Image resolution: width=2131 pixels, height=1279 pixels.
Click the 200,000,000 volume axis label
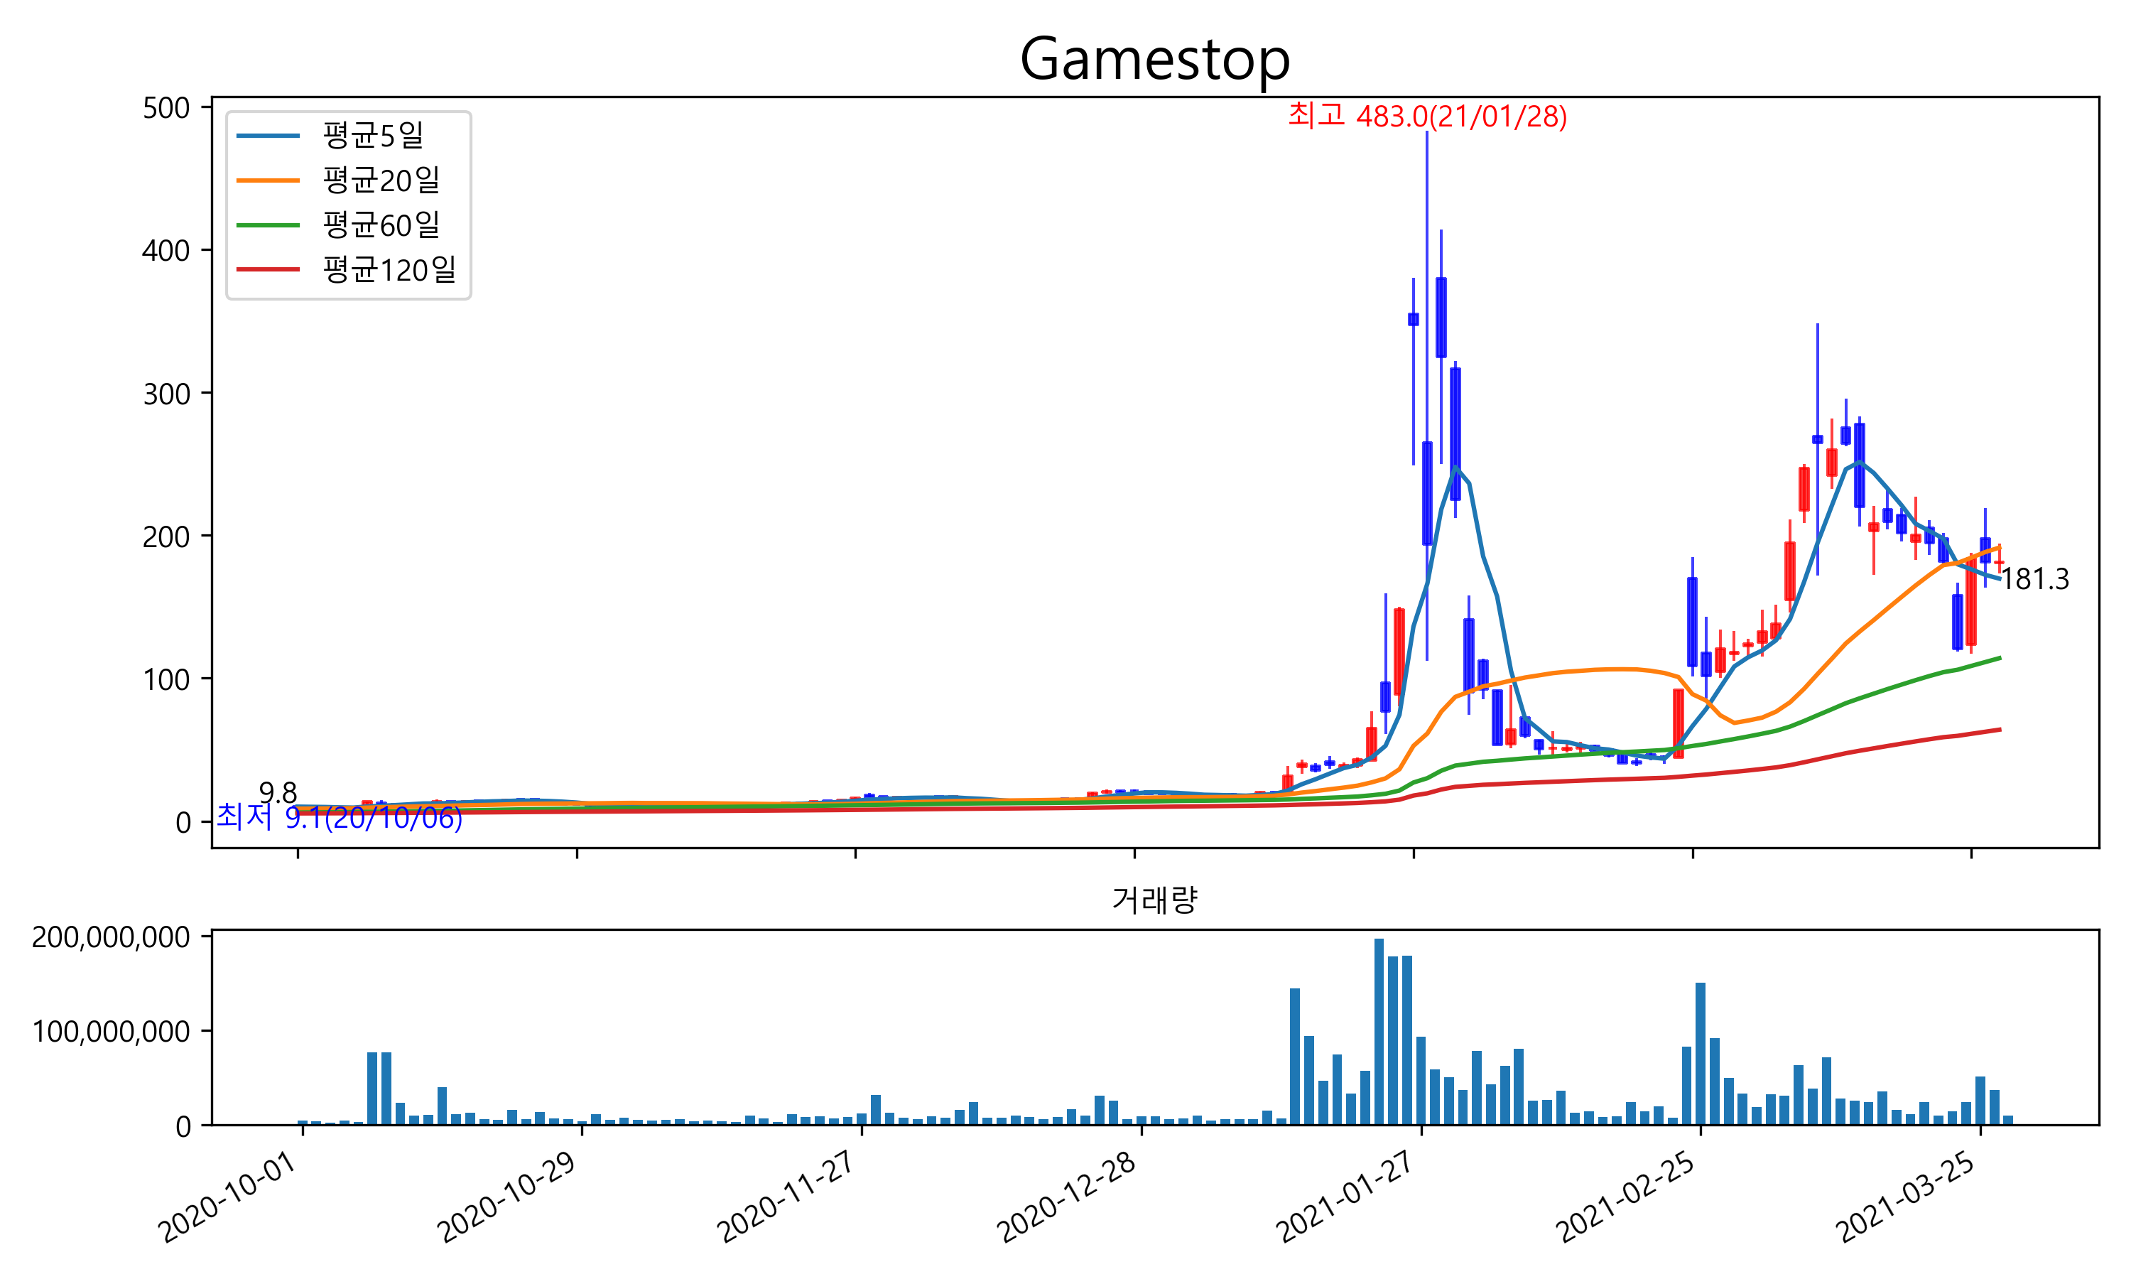110,937
